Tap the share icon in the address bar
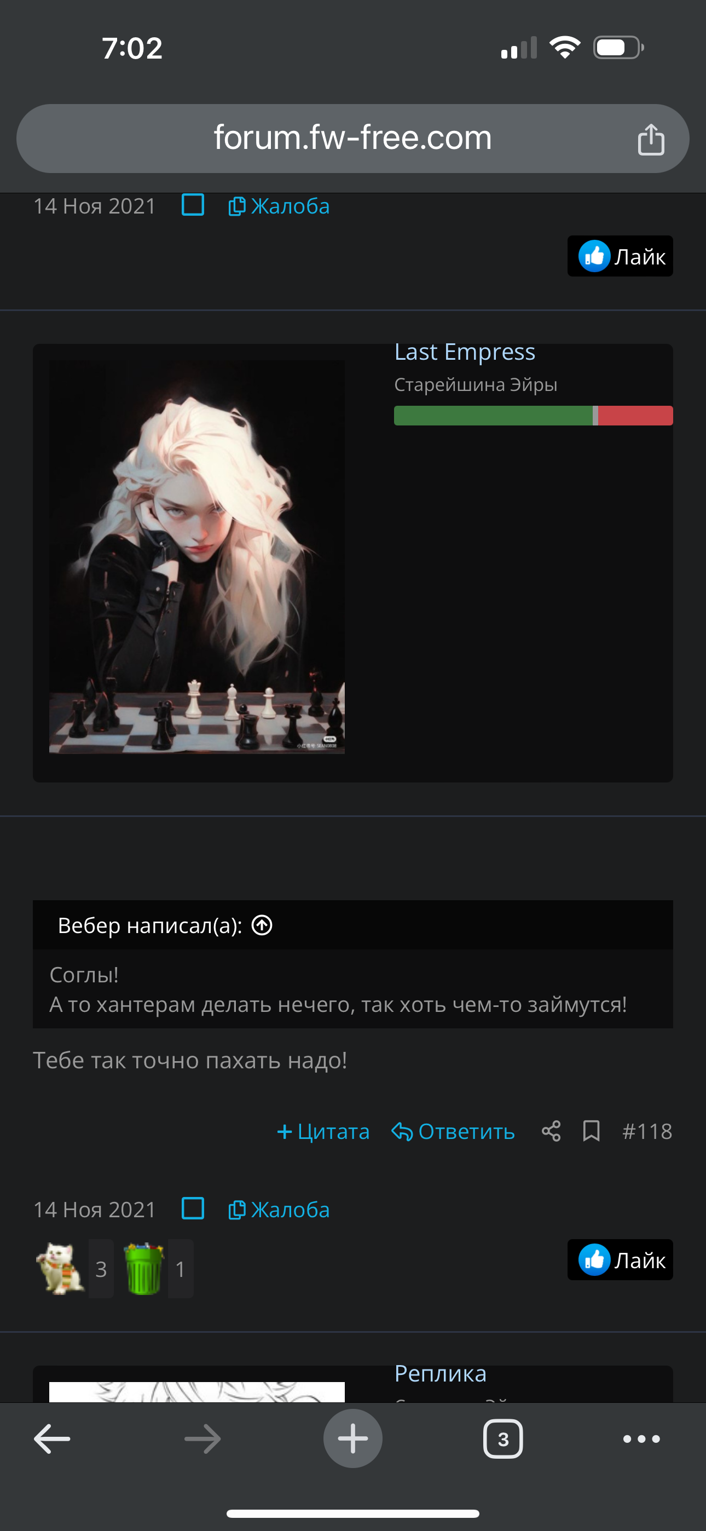This screenshot has height=1531, width=706. coord(651,139)
